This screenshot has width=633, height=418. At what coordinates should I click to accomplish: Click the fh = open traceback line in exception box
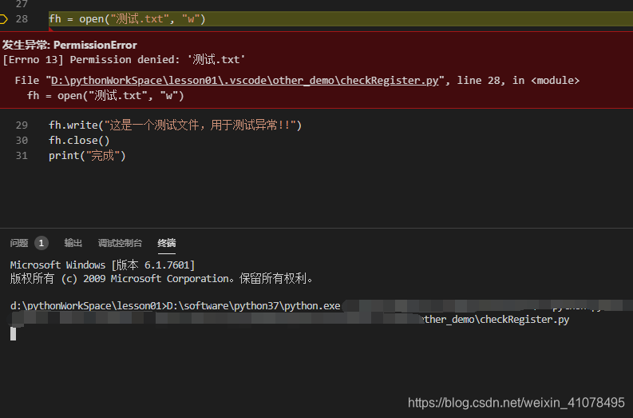(105, 96)
